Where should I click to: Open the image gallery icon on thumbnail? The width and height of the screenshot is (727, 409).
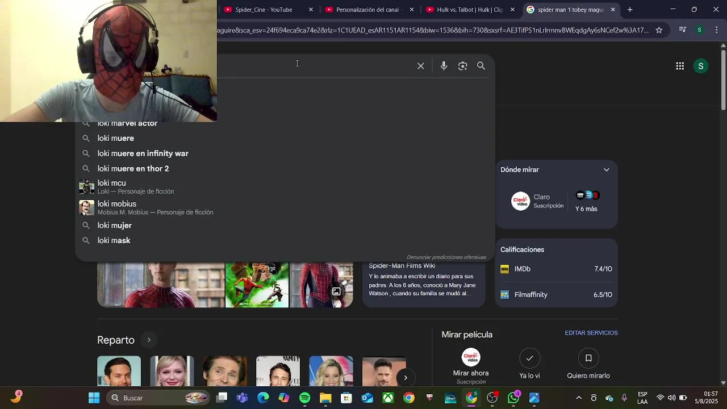(336, 291)
